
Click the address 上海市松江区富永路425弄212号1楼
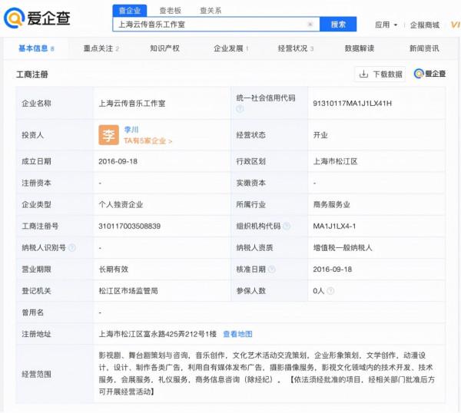click(x=158, y=334)
